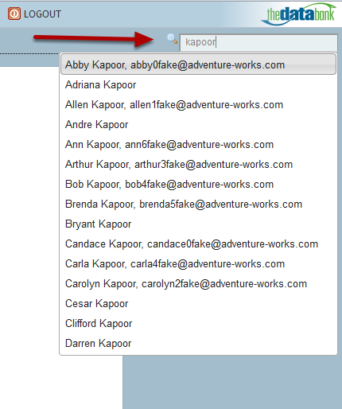Focus the search field containing kapoor
This screenshot has height=409, width=342.
tap(258, 42)
